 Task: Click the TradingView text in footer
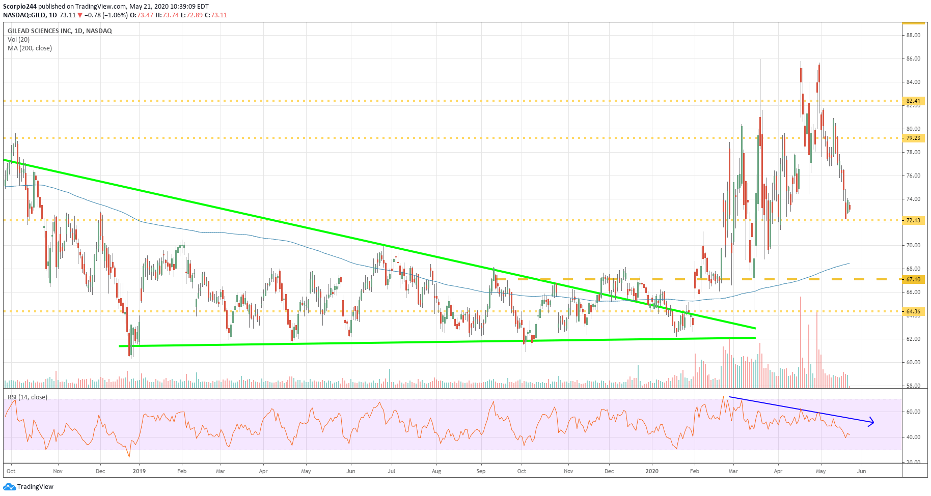pos(35,487)
